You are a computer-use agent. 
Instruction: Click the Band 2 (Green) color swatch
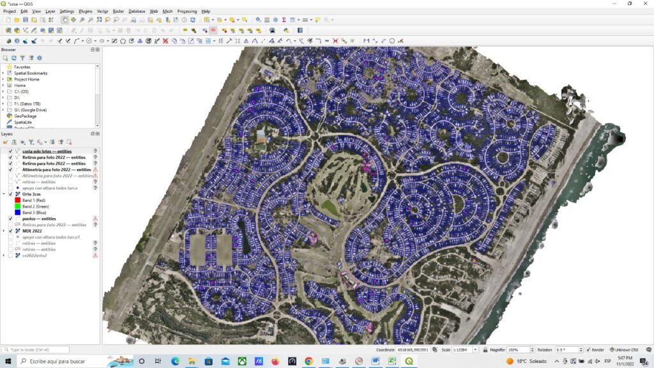pos(17,206)
